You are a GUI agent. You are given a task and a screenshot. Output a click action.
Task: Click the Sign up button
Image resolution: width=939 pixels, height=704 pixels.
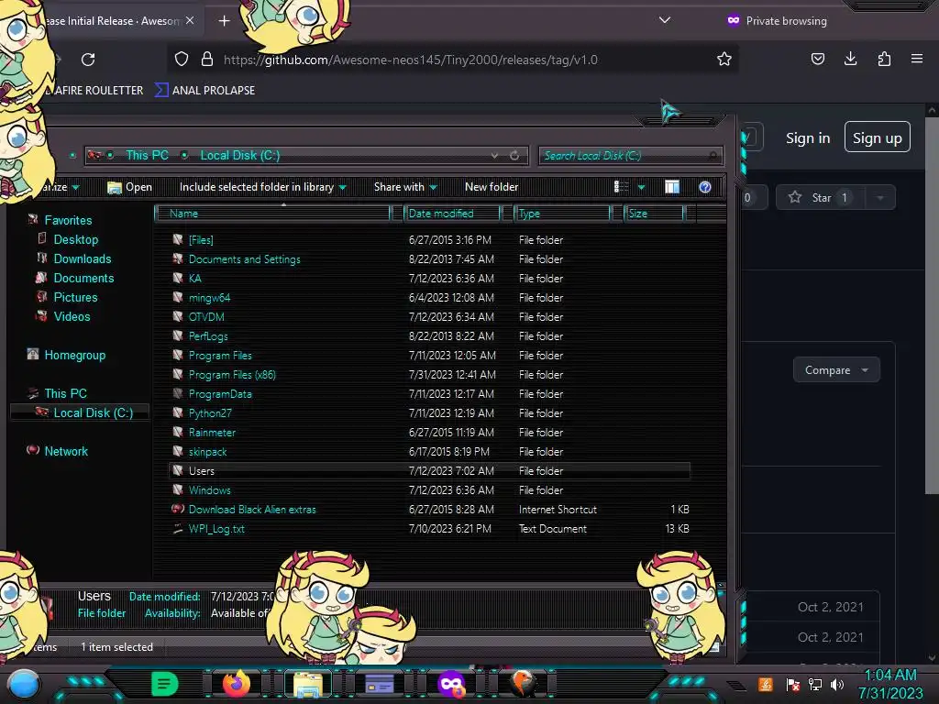coord(878,137)
